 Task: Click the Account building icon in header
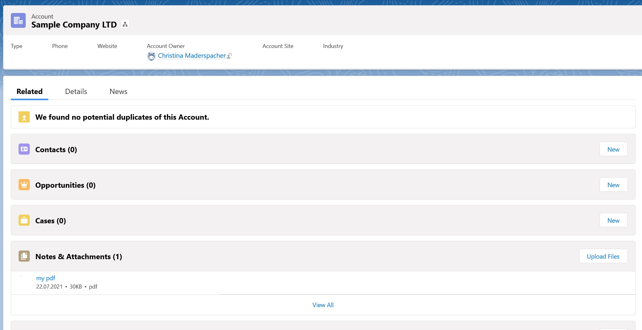click(x=18, y=20)
